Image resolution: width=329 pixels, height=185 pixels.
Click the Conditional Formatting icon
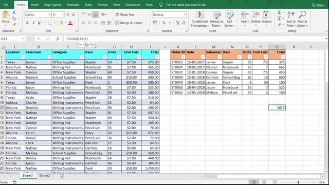(x=200, y=15)
